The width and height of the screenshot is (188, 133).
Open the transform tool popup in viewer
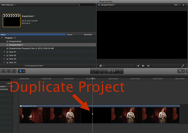pos(104,66)
